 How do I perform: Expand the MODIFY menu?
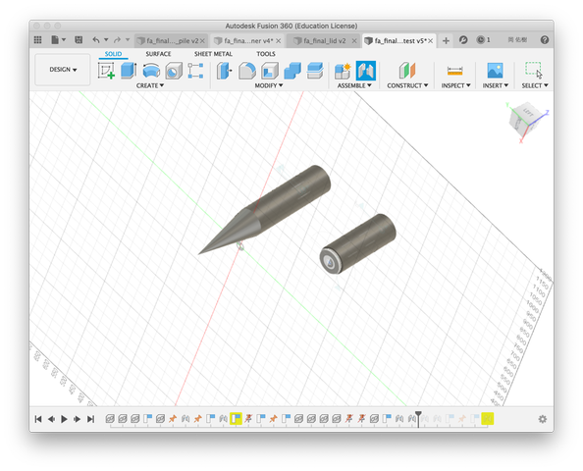coord(269,85)
